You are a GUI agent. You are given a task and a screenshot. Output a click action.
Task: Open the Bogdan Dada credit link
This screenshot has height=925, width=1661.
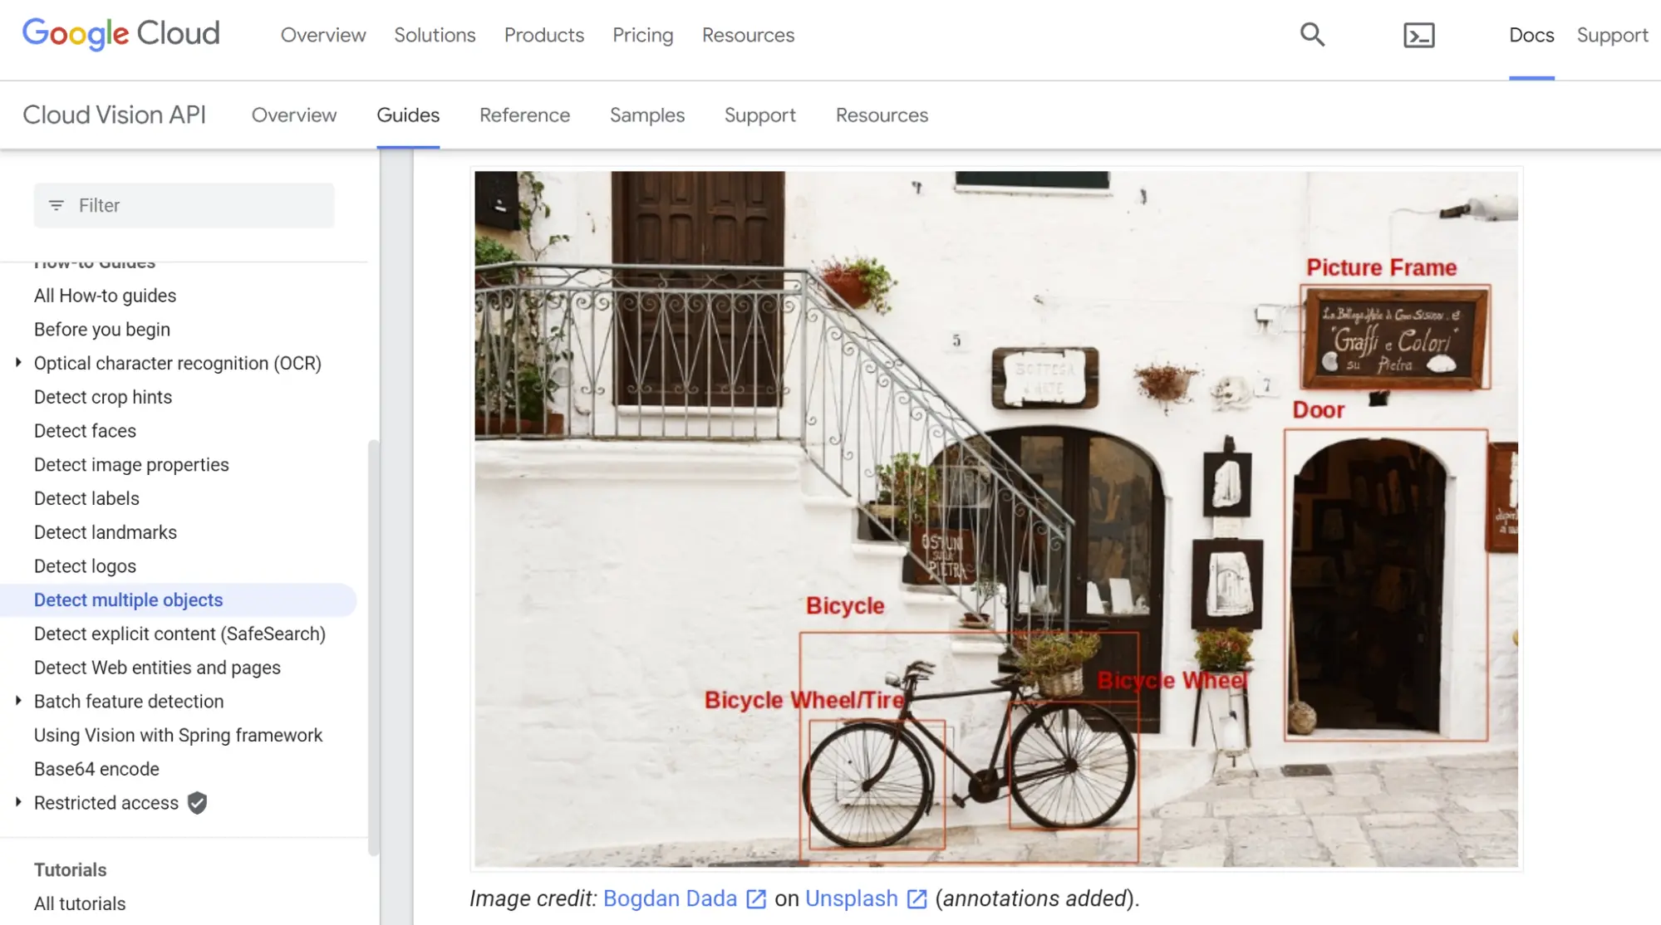click(669, 898)
